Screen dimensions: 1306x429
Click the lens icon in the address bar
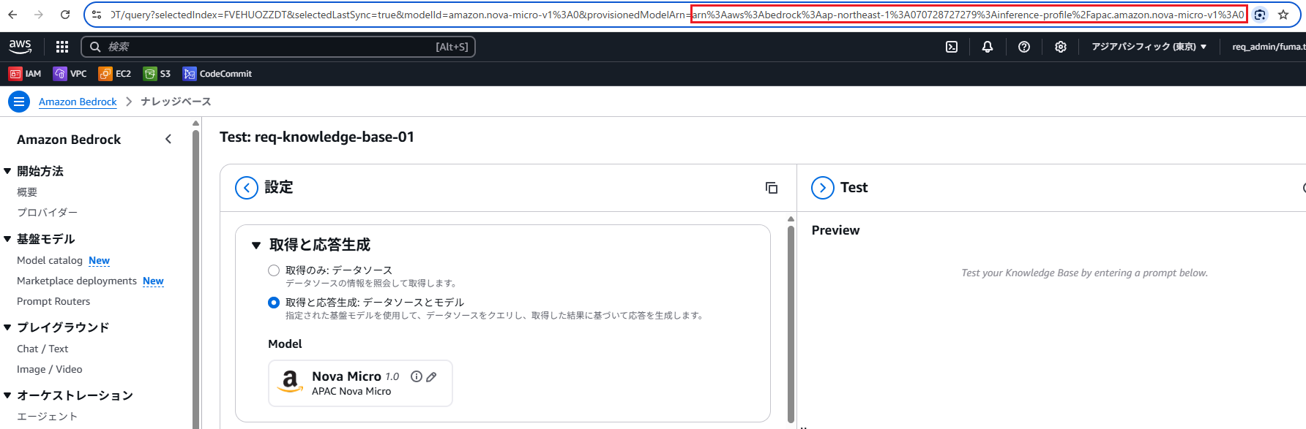tap(1260, 15)
